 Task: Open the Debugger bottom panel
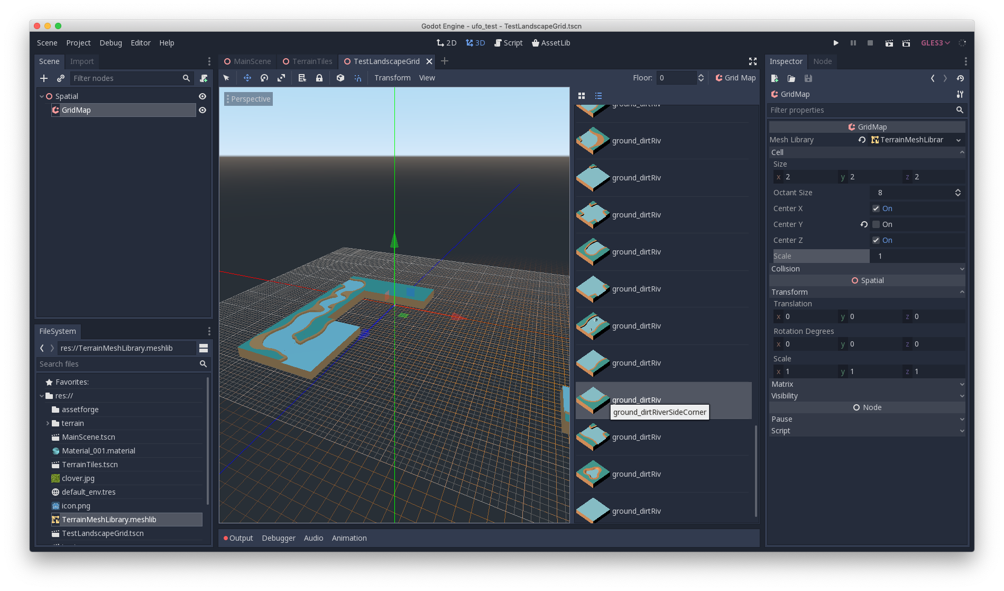click(x=279, y=538)
